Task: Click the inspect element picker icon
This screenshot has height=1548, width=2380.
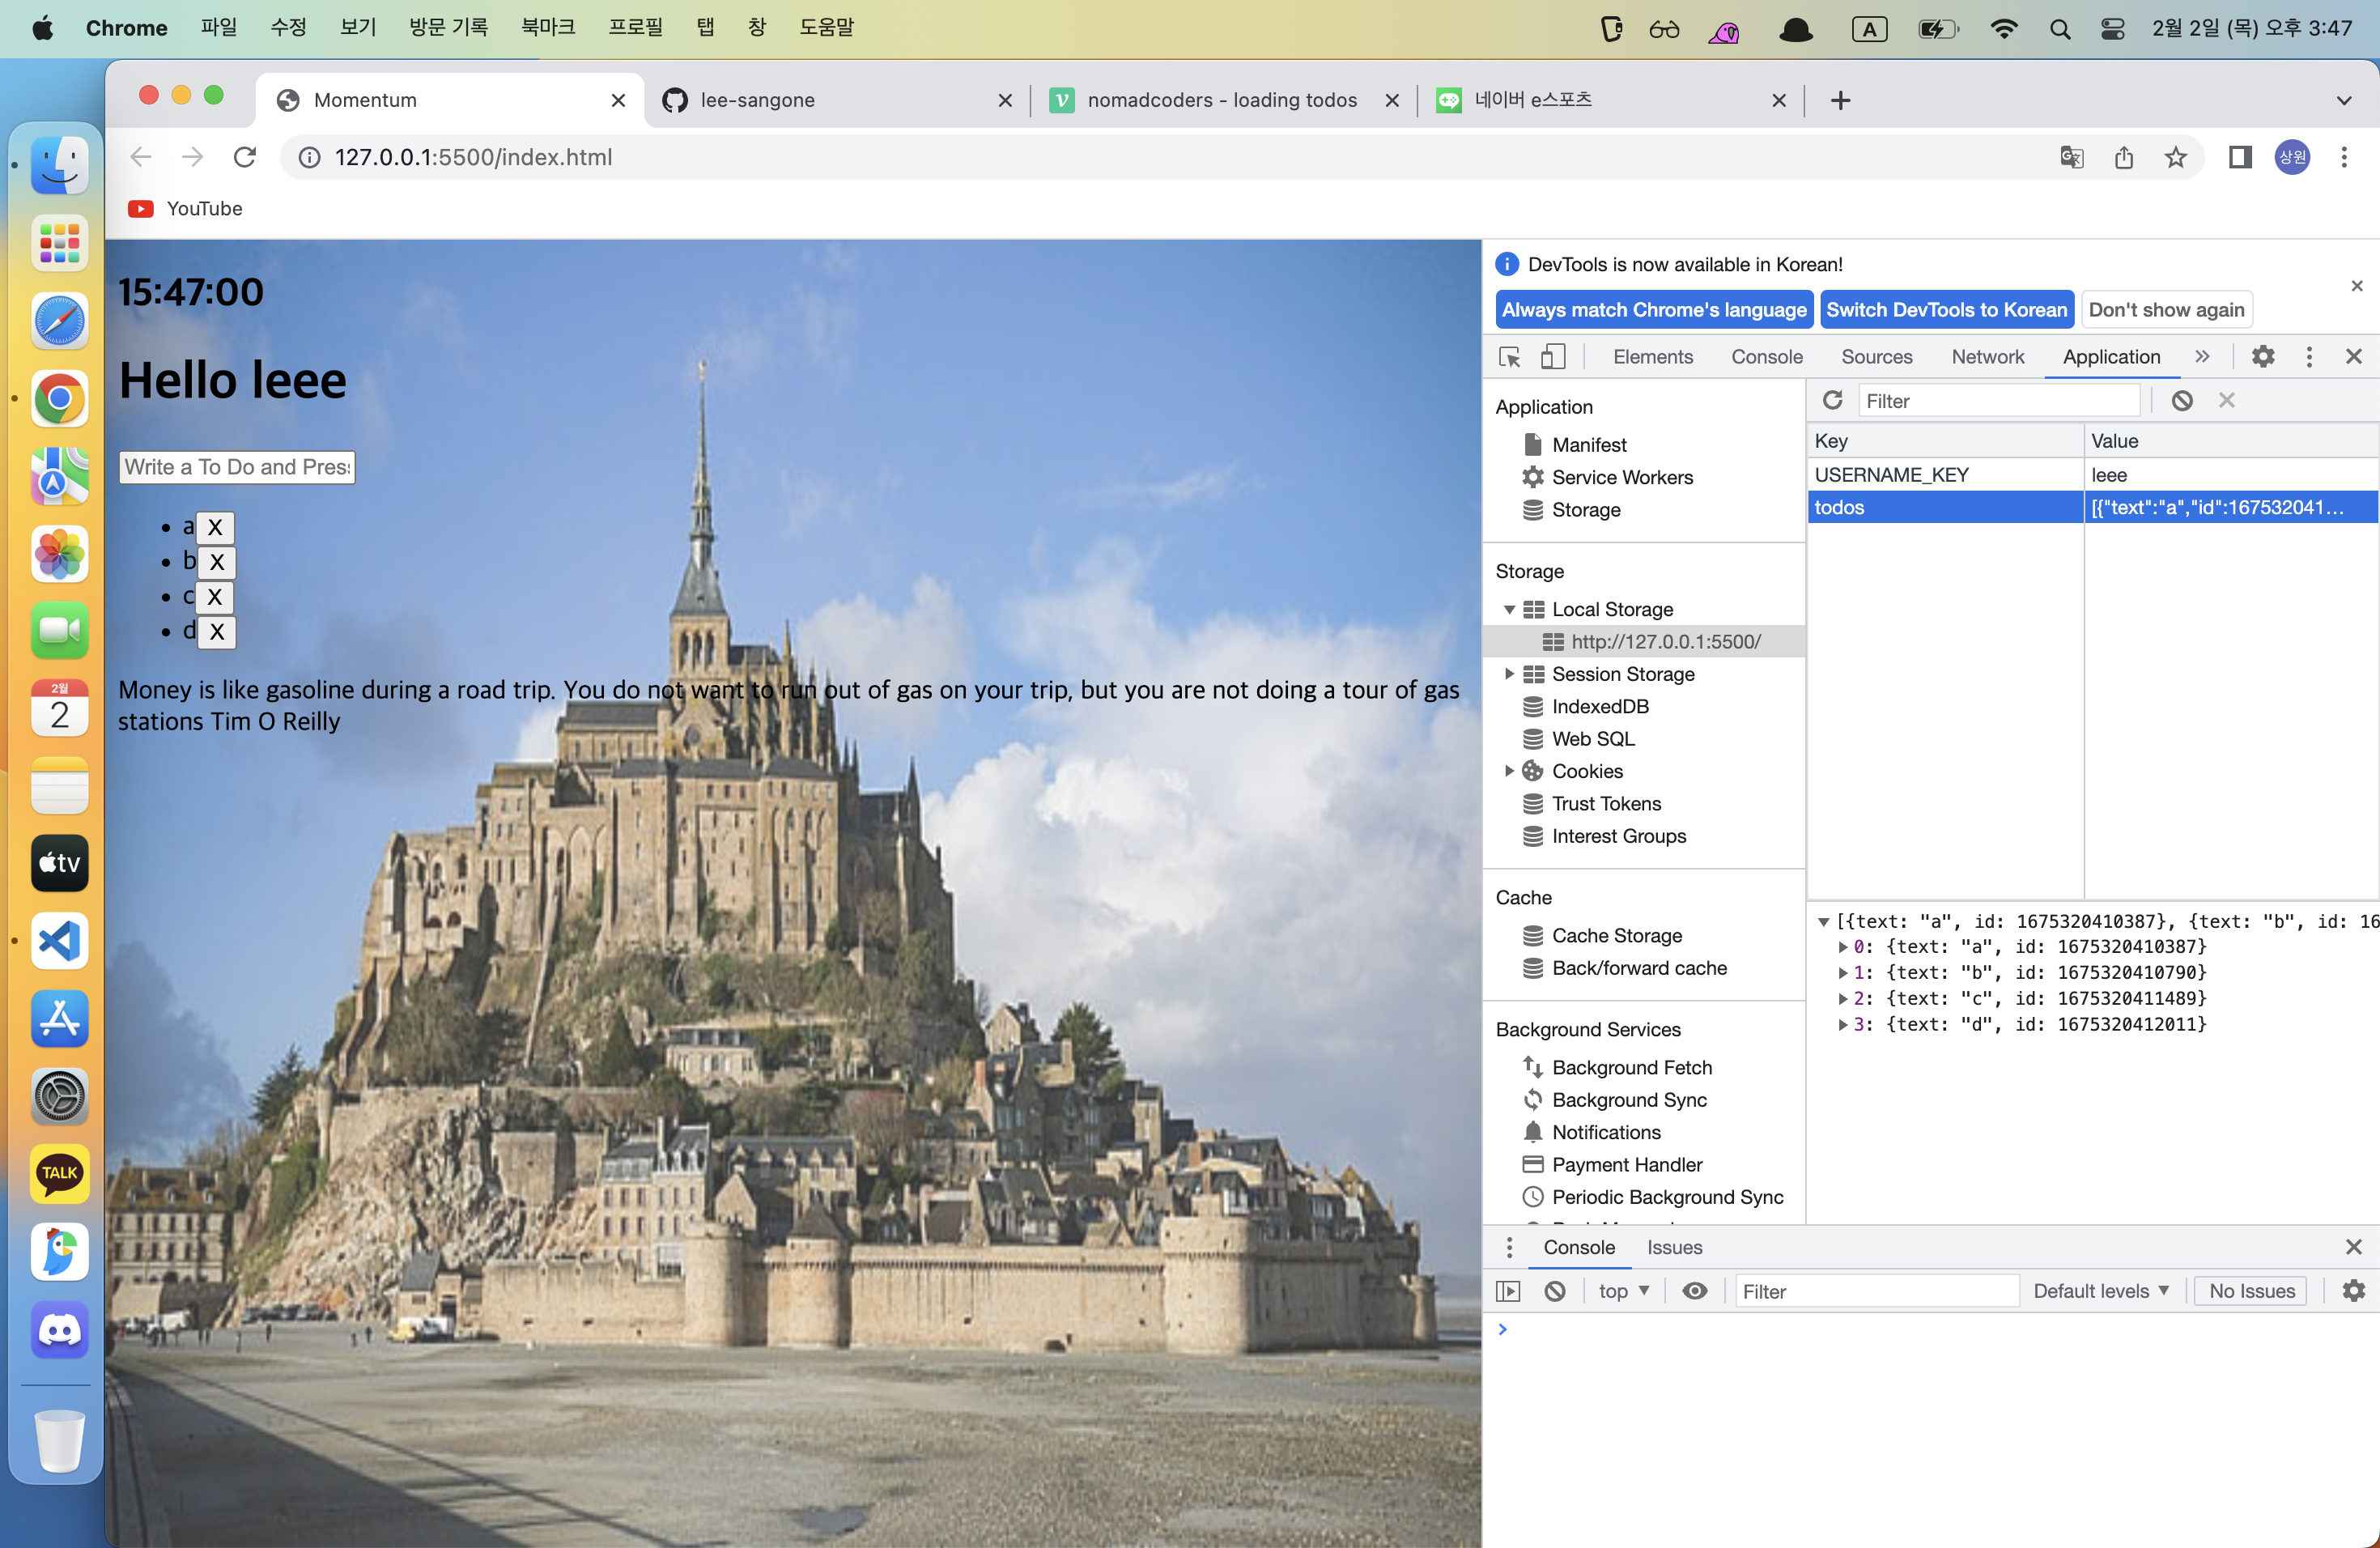Action: (1509, 357)
